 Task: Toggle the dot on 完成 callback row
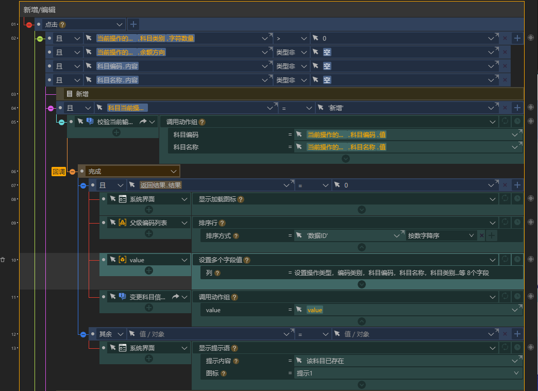(82, 171)
